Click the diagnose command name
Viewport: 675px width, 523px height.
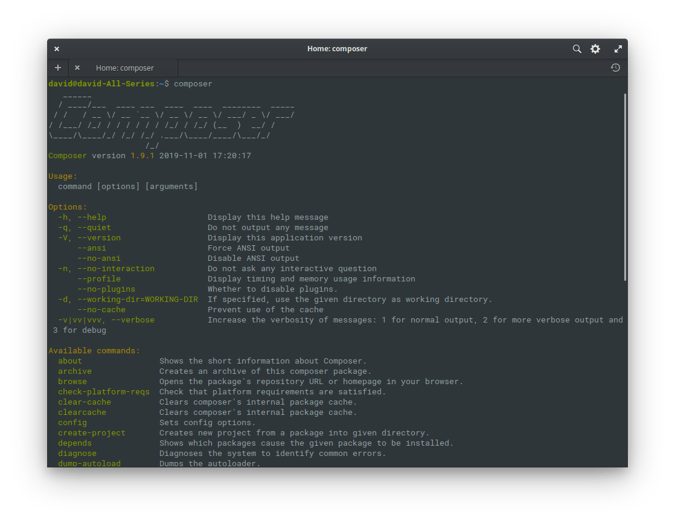(x=77, y=454)
